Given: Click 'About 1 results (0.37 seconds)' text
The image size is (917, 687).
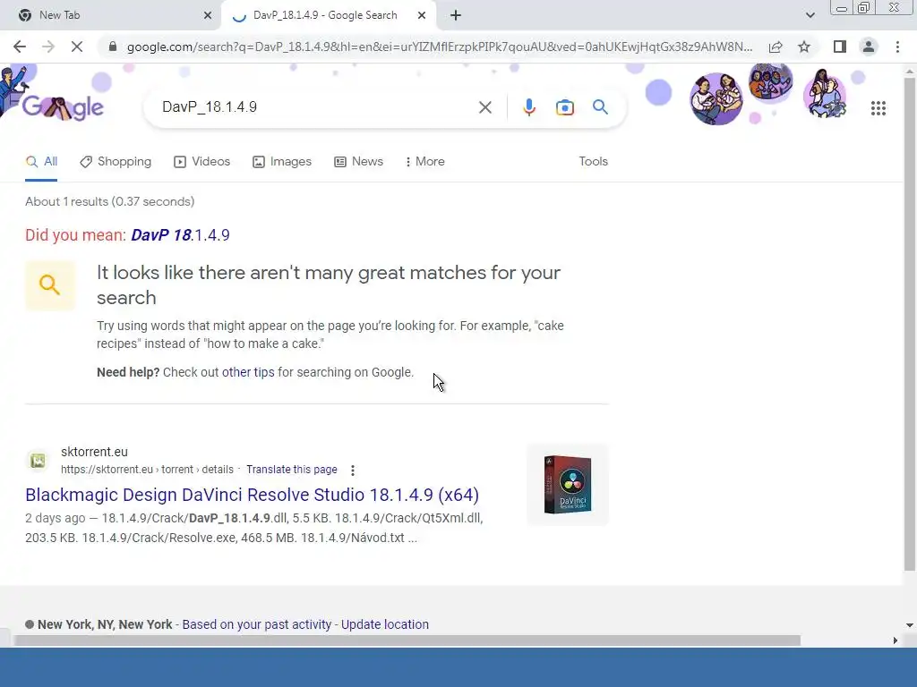Looking at the screenshot, I should point(110,201).
